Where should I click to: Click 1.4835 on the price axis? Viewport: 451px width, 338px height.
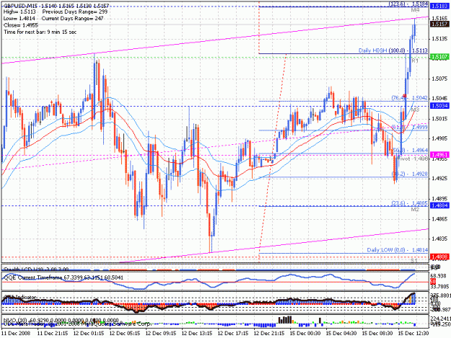click(x=439, y=239)
